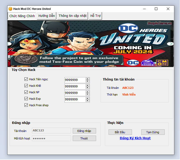Click the Mã Kích hoạt password field

pyautogui.click(x=51, y=138)
